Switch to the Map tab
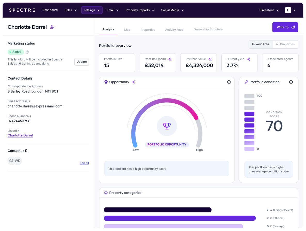 (x=127, y=29)
